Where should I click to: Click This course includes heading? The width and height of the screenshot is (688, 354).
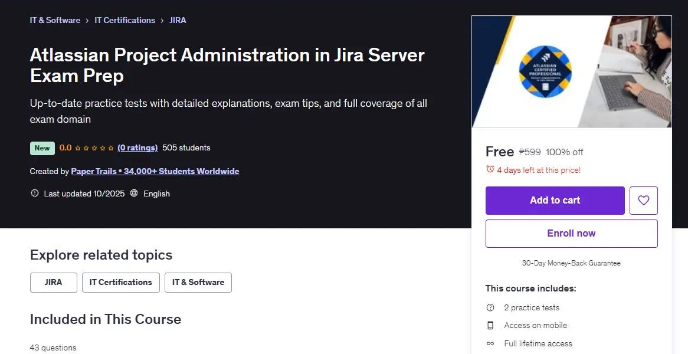[x=530, y=288]
